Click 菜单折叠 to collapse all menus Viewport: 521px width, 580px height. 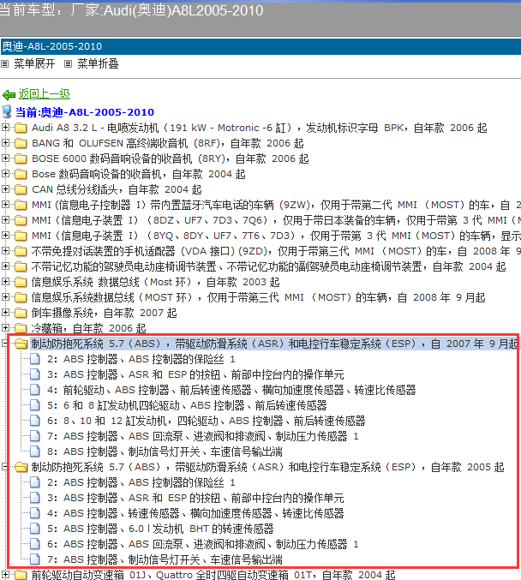pyautogui.click(x=98, y=64)
